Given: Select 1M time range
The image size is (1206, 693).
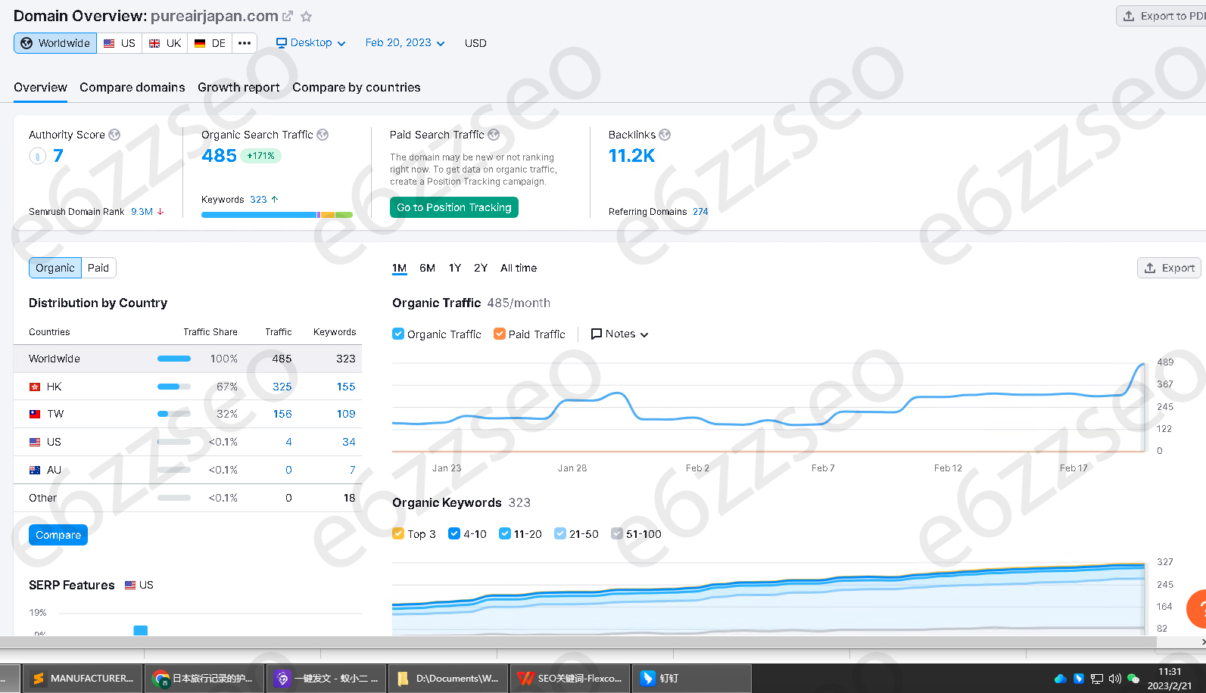Looking at the screenshot, I should point(400,268).
